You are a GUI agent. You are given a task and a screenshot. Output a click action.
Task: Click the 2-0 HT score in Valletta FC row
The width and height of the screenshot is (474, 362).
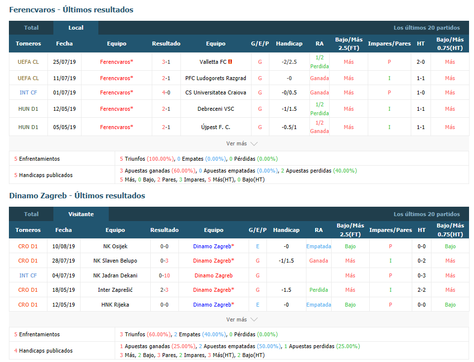pyautogui.click(x=421, y=62)
